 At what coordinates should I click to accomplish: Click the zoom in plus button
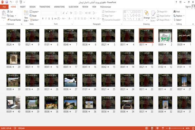pyautogui.click(x=183, y=128)
